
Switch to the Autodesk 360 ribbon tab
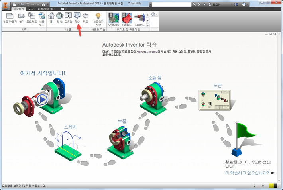(x=46, y=9)
